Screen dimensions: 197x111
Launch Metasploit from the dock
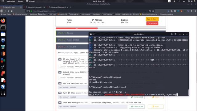pos(3,40)
